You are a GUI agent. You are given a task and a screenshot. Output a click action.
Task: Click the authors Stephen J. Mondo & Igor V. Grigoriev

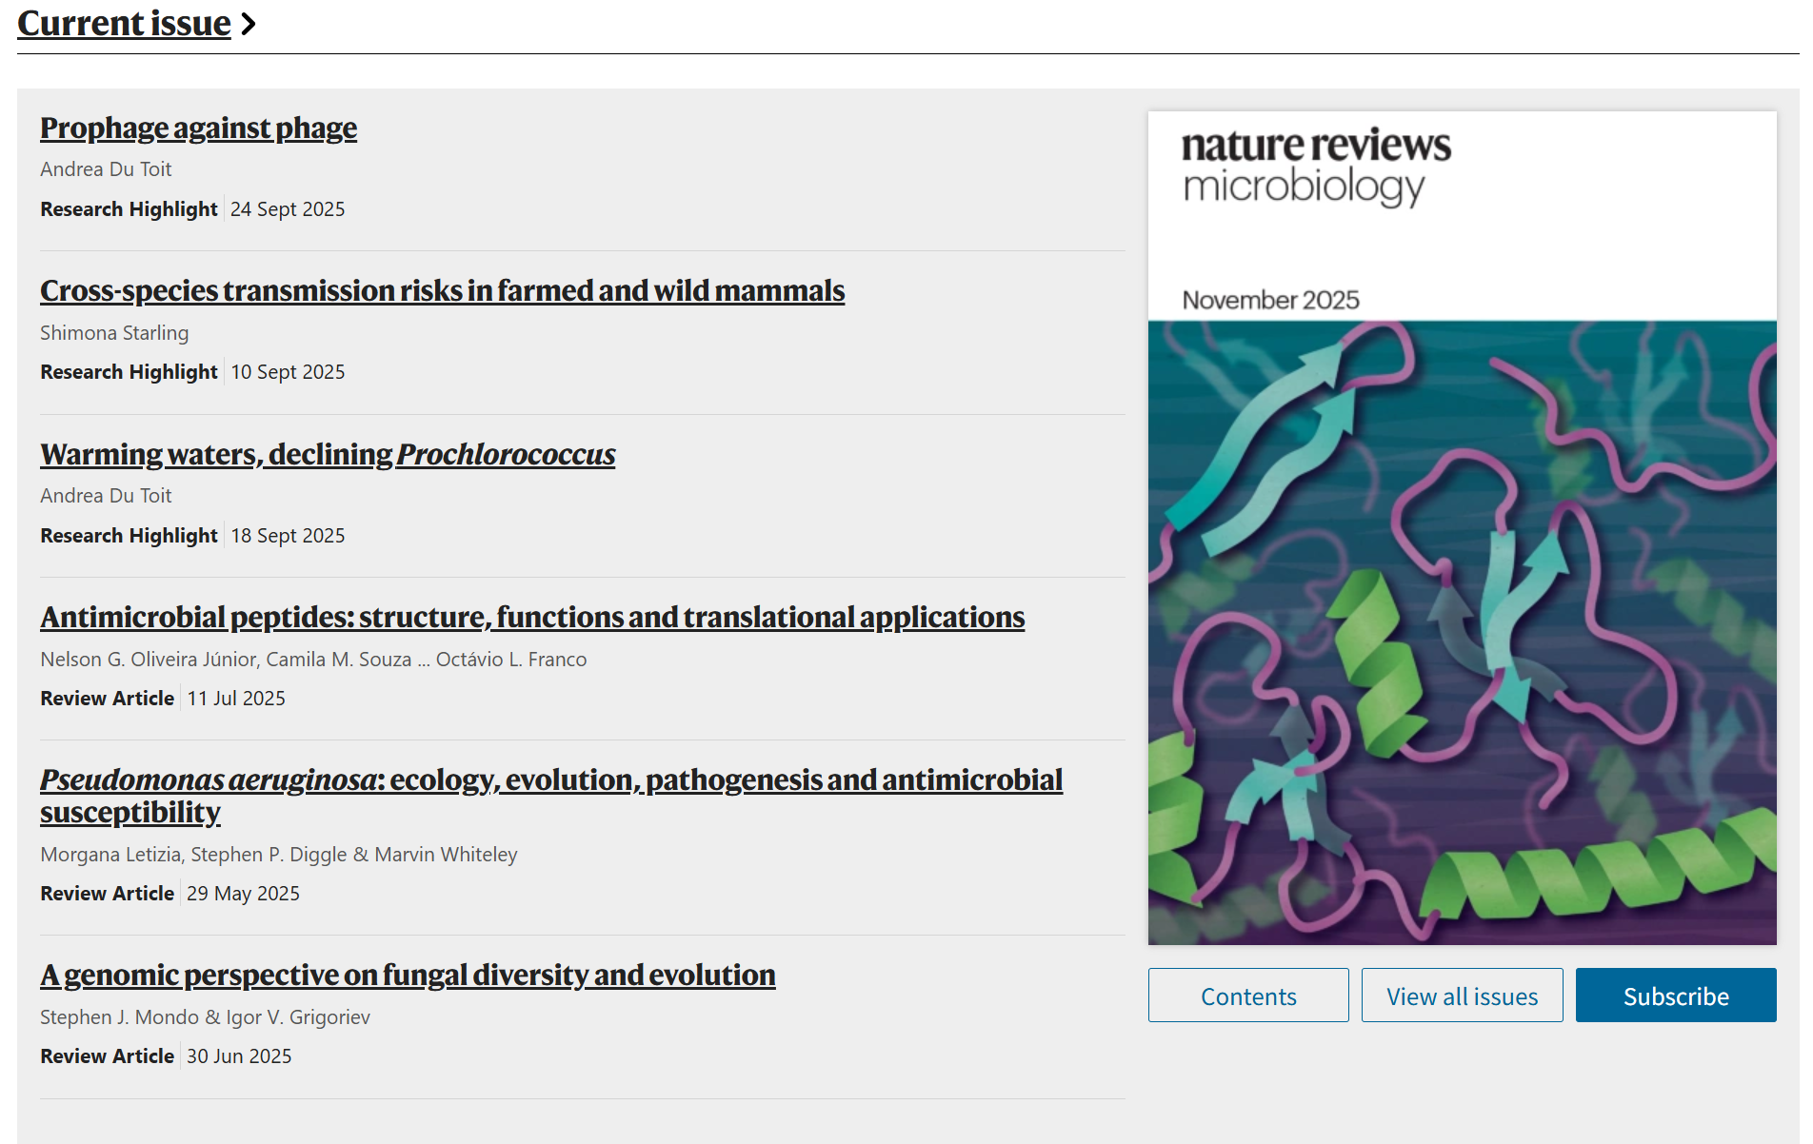pyautogui.click(x=205, y=1017)
